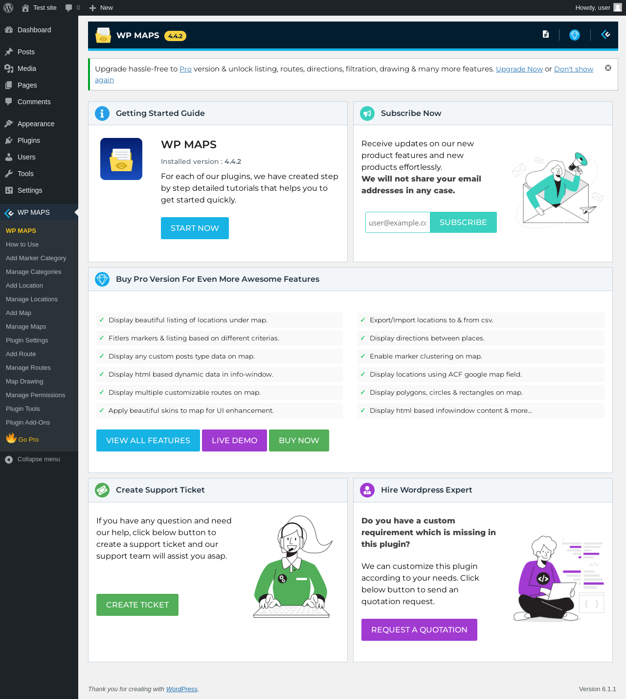Open the WordPress logo menu
This screenshot has width=626, height=699.
(8, 8)
